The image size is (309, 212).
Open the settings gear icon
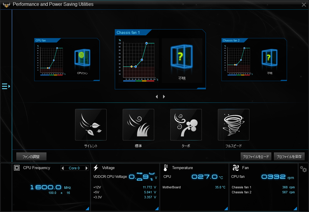[303, 169]
